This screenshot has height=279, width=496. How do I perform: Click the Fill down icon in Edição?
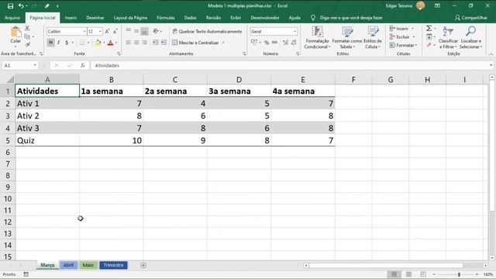pyautogui.click(x=429, y=37)
